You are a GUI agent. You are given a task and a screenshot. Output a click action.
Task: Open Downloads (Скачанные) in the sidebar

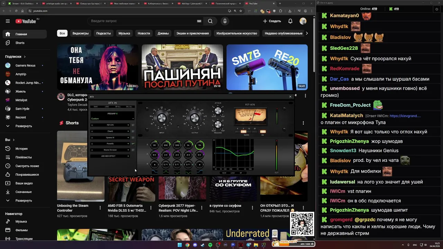[x=25, y=192]
